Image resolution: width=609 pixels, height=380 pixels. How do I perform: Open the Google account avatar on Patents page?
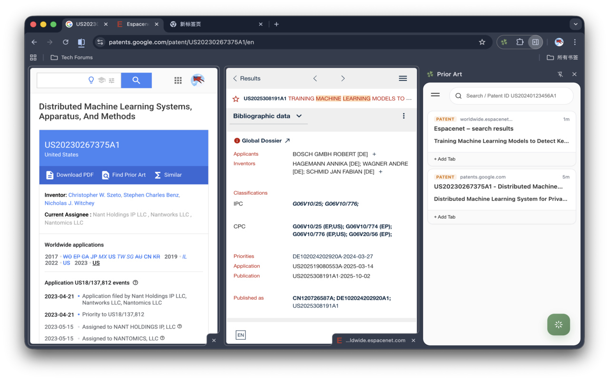tap(198, 80)
